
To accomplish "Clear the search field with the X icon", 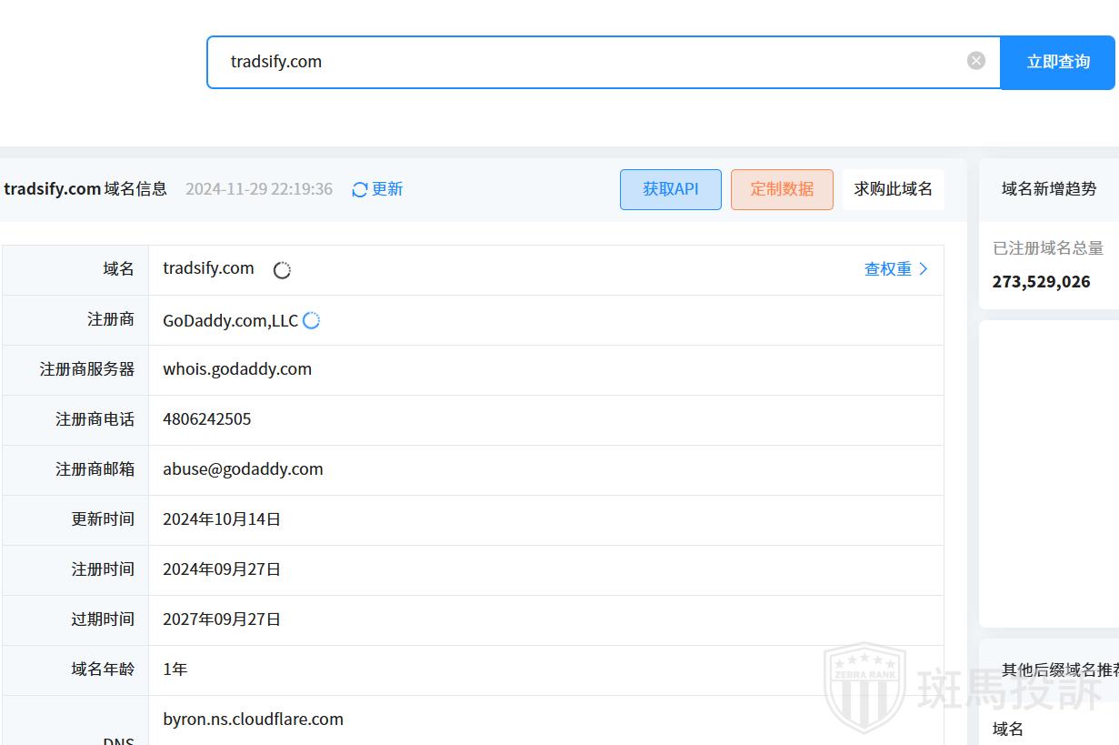I will (976, 61).
